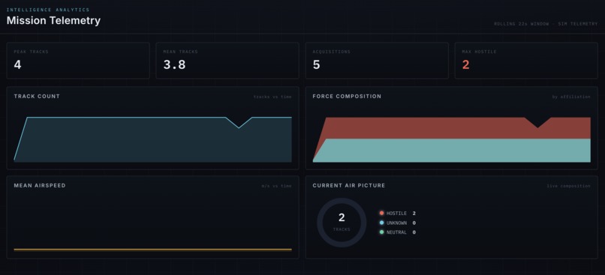Click the green Neutral legend swatch
This screenshot has height=275, width=605.
click(381, 232)
